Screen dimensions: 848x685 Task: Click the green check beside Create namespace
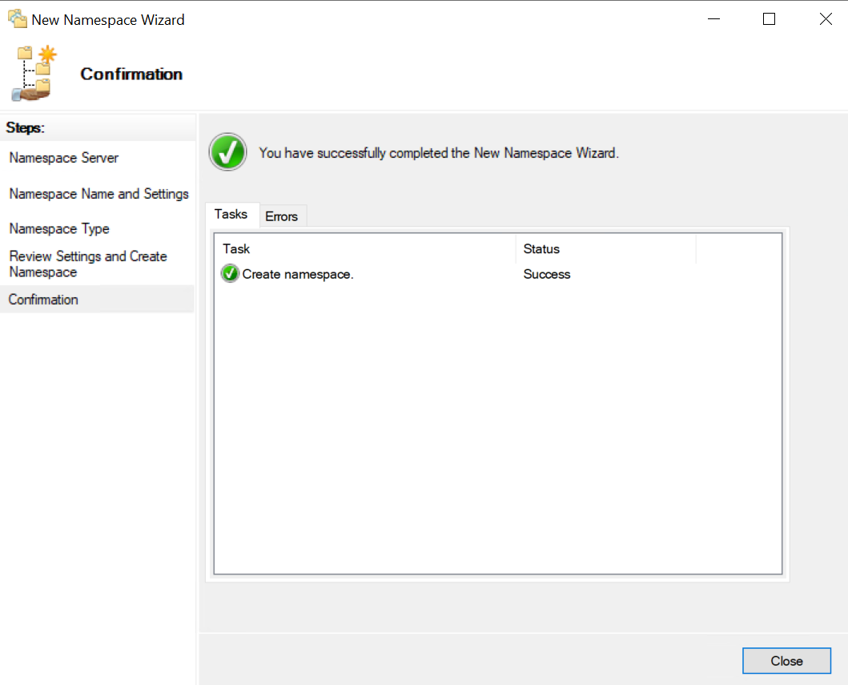point(230,274)
